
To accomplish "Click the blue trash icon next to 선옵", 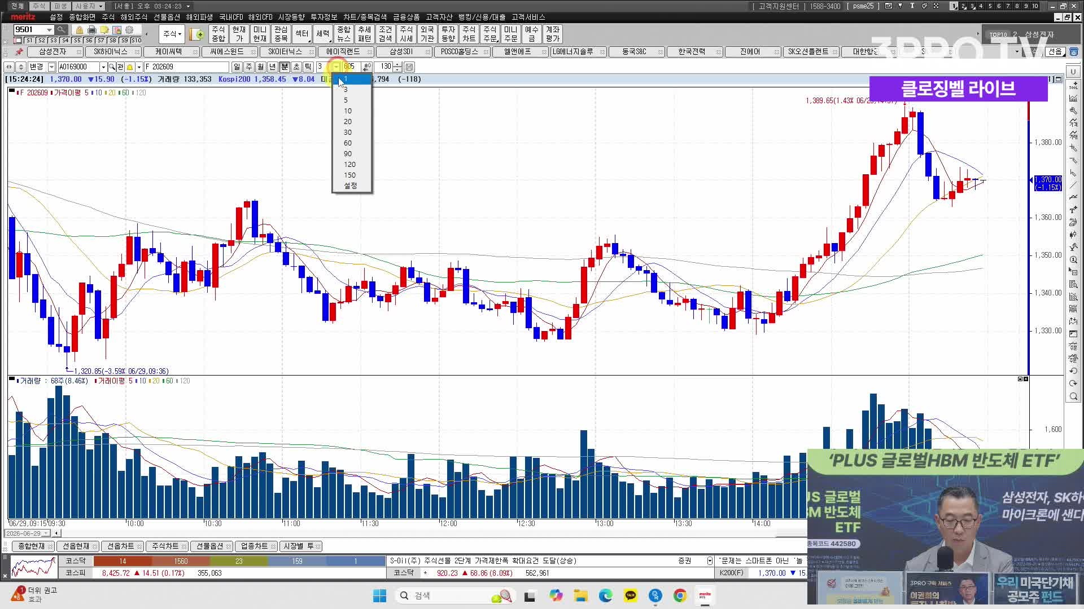I will tap(1073, 52).
